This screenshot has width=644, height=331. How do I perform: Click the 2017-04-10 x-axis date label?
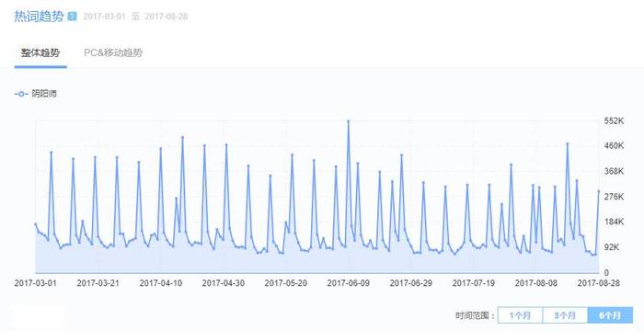click(x=161, y=283)
